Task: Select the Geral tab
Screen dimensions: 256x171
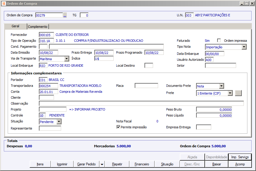Action: tap(15, 26)
